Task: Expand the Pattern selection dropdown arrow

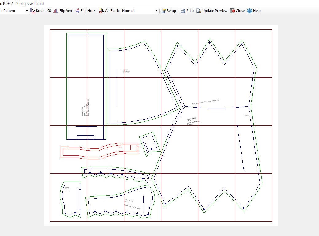Action: coord(27,11)
